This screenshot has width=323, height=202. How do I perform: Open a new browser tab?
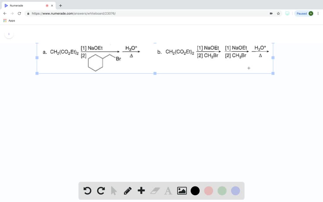coord(60,6)
